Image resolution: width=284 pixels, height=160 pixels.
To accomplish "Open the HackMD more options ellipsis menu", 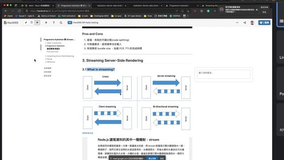I will click(237, 23).
